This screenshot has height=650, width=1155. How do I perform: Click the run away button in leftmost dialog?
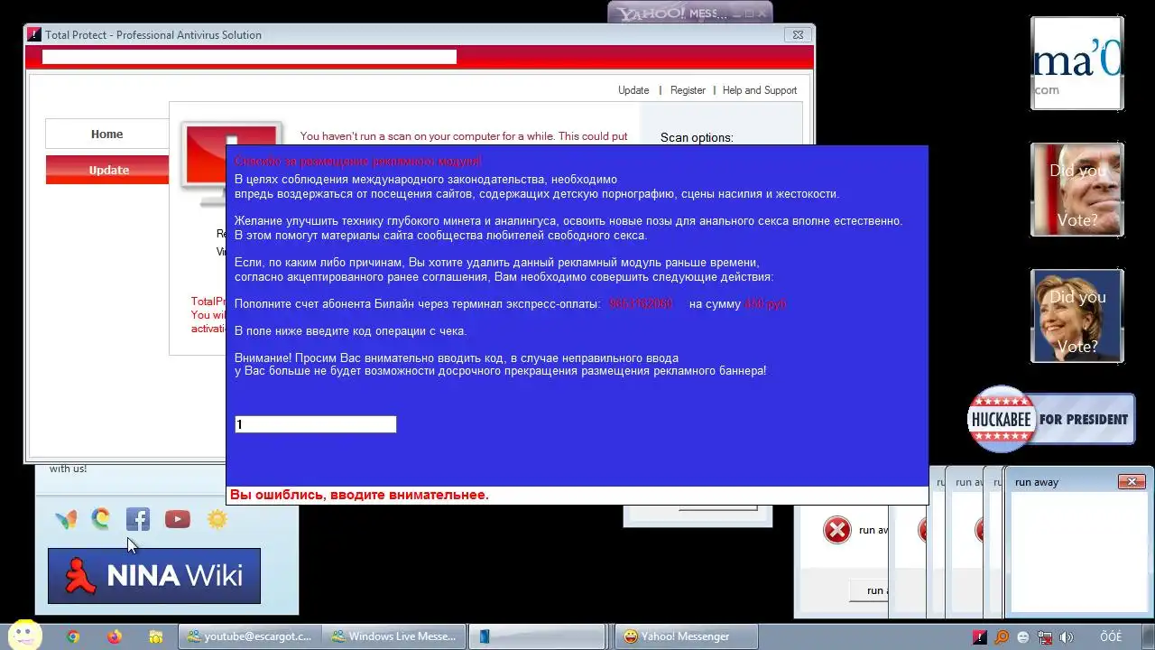(869, 590)
